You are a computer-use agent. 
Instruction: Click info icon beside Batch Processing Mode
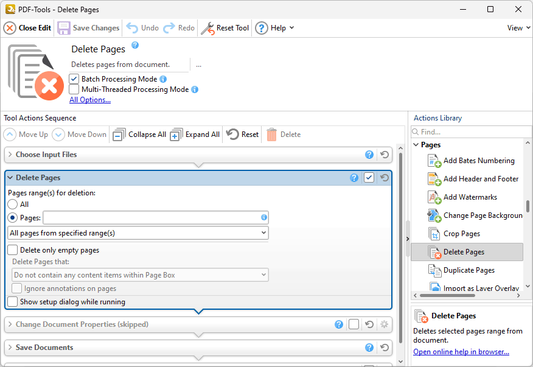[x=163, y=79]
